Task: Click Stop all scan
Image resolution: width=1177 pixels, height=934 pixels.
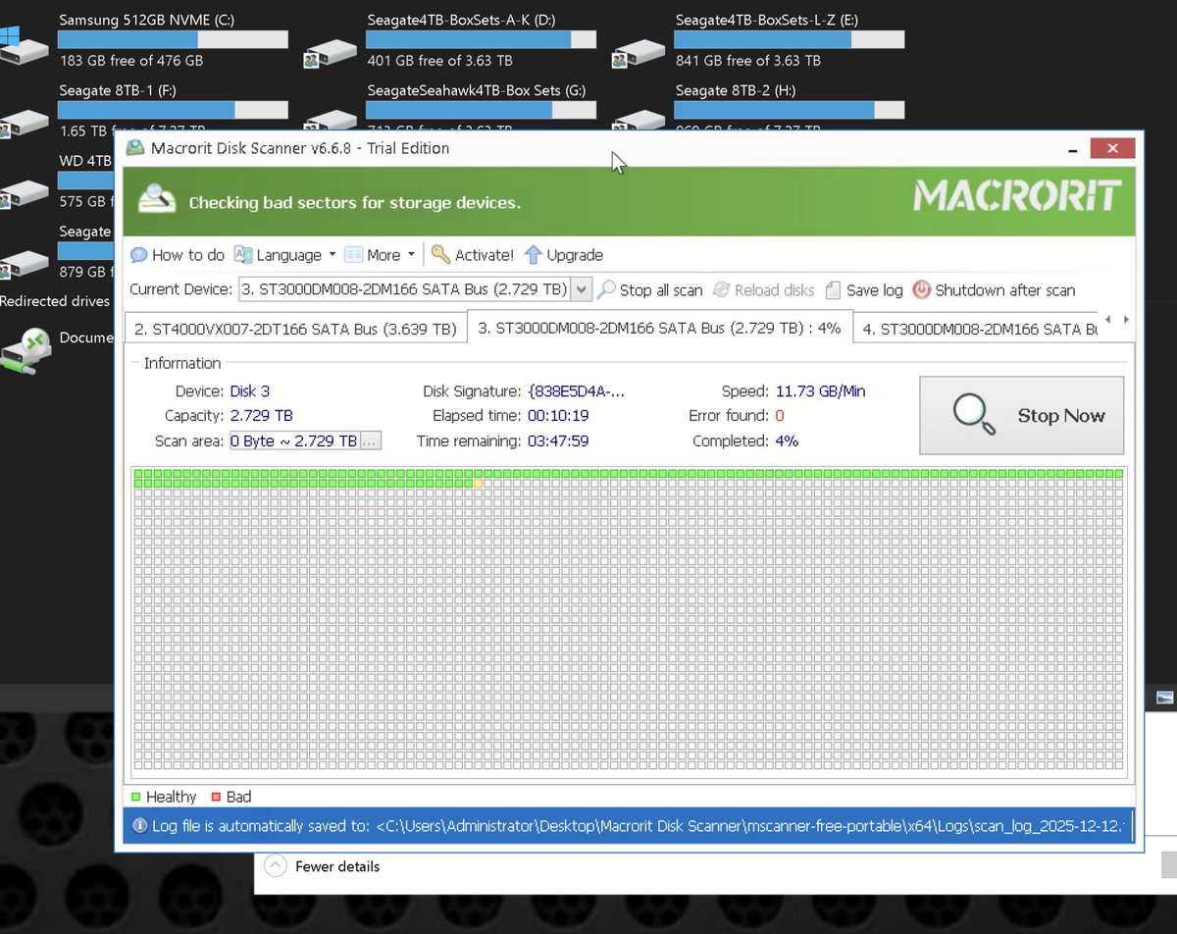Action: pos(650,290)
